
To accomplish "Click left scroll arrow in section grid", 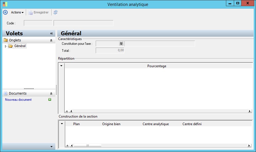I will coord(72,146).
